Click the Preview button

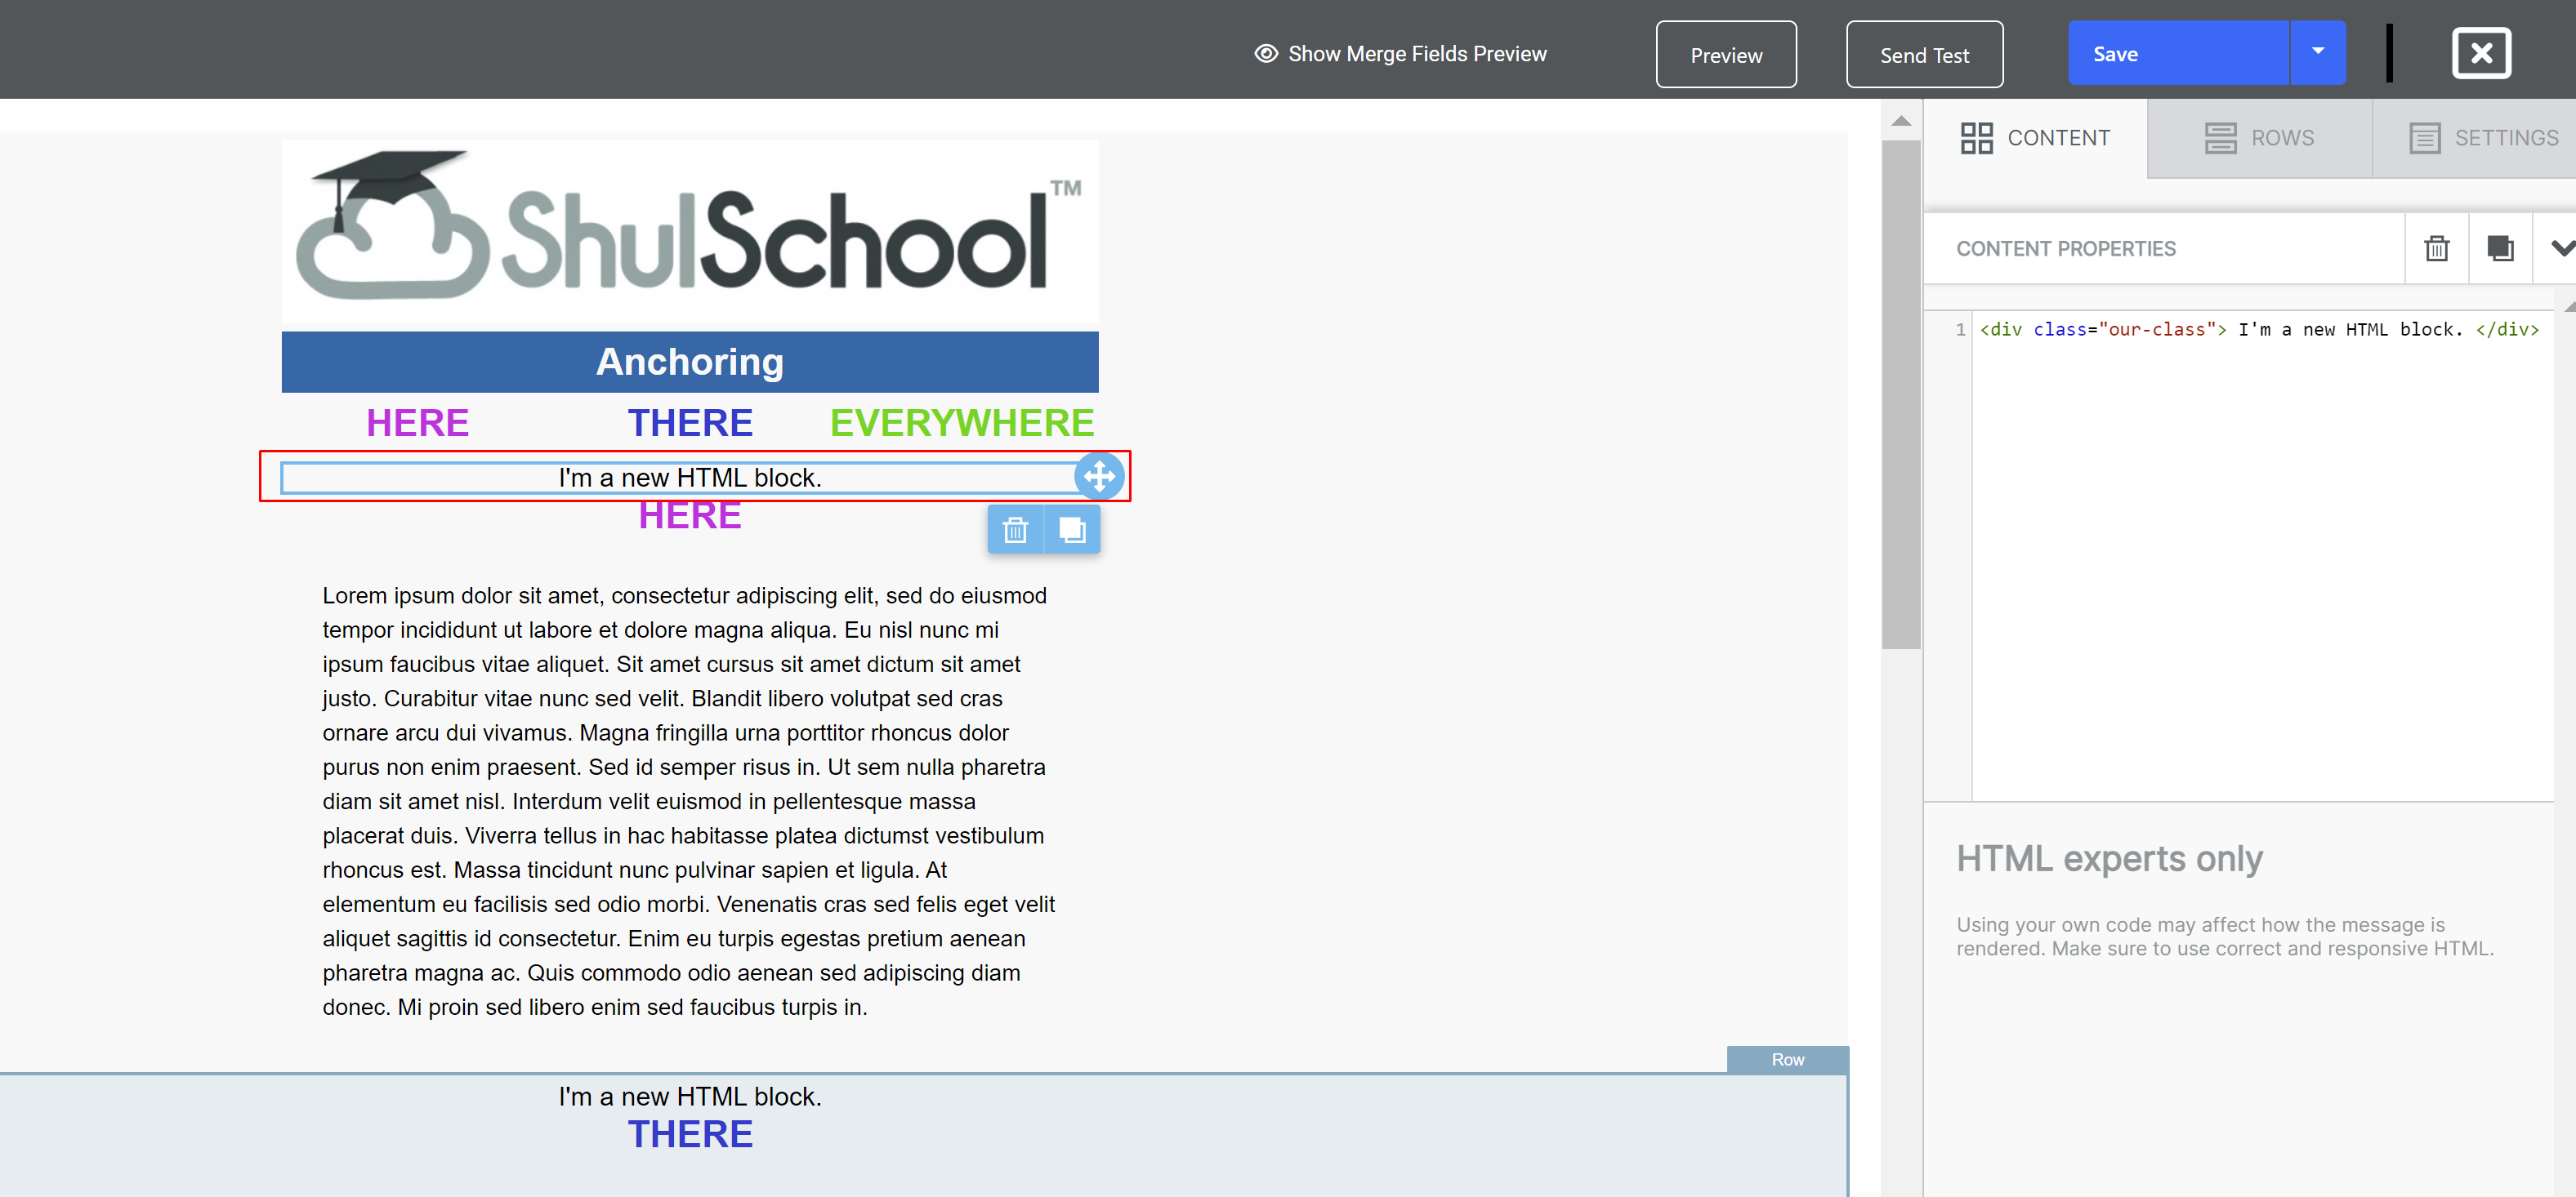pyautogui.click(x=1726, y=54)
